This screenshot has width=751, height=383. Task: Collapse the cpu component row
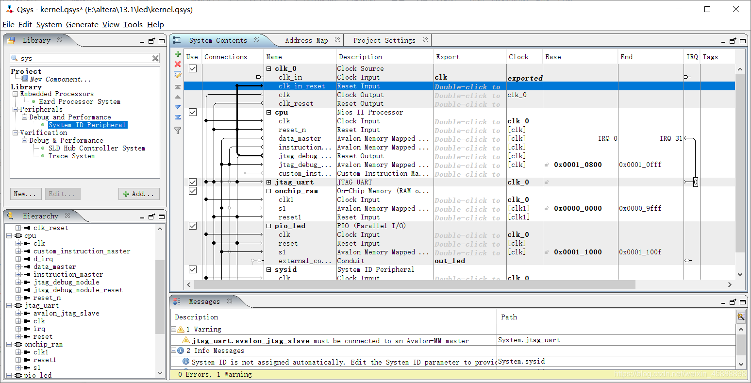pos(269,113)
